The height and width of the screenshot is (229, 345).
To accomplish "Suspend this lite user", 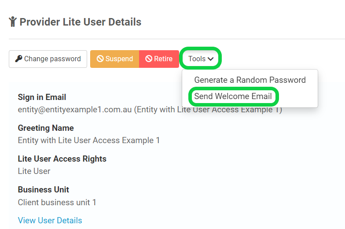I will [x=114, y=59].
